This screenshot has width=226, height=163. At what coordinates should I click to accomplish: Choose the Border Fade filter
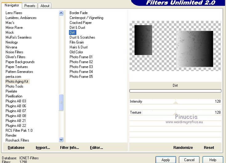click(x=79, y=13)
